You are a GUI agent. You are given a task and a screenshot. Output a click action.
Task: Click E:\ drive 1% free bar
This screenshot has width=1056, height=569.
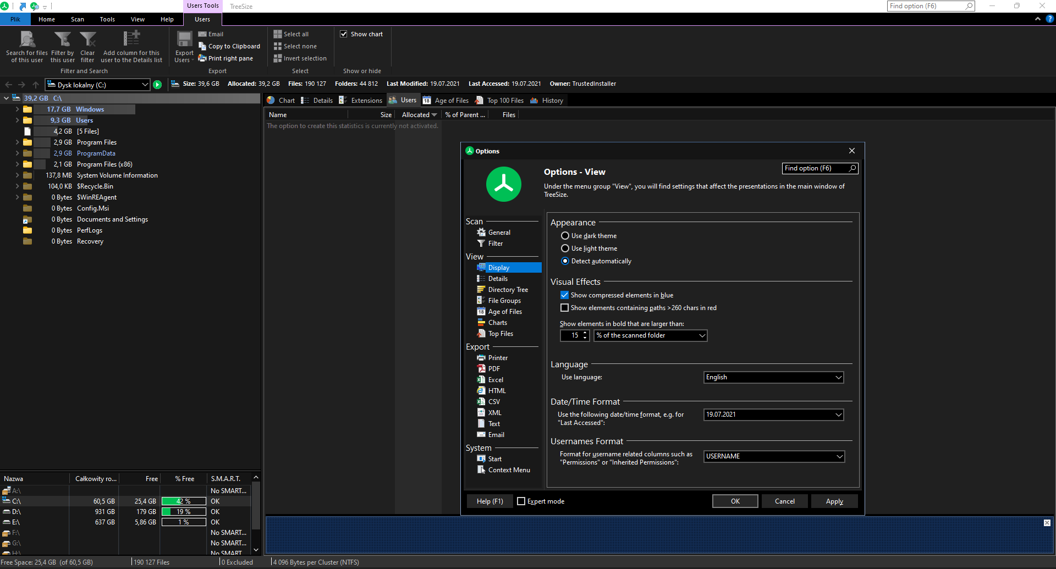[x=184, y=522]
